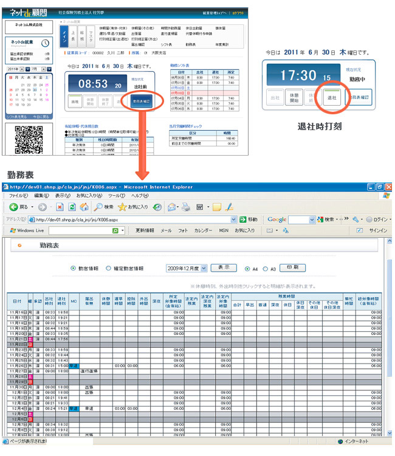Click the yellow note icon in IE toolbar
This screenshot has height=456, width=395.
click(x=217, y=207)
